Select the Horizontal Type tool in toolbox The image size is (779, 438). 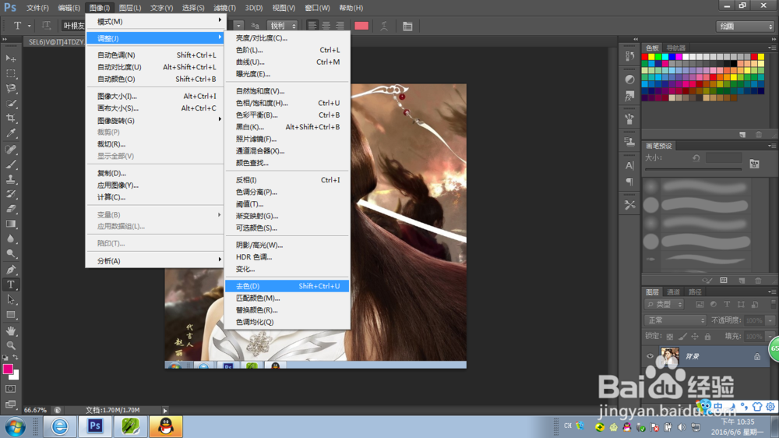tap(10, 284)
